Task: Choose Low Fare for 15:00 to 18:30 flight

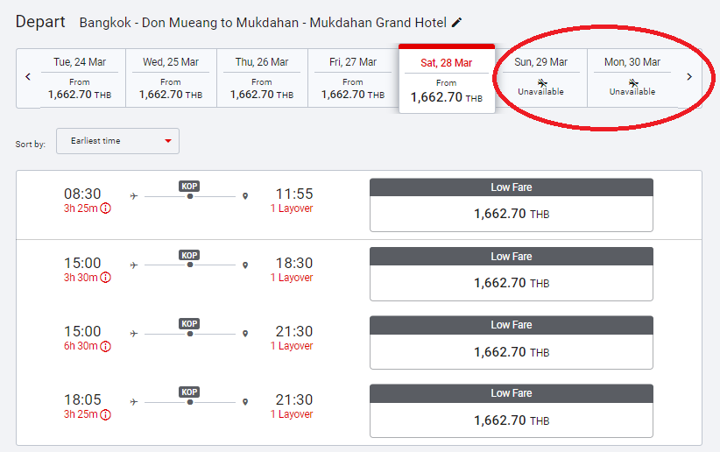Action: point(511,274)
